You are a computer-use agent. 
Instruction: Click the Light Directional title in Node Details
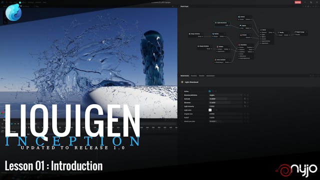coord(191,82)
